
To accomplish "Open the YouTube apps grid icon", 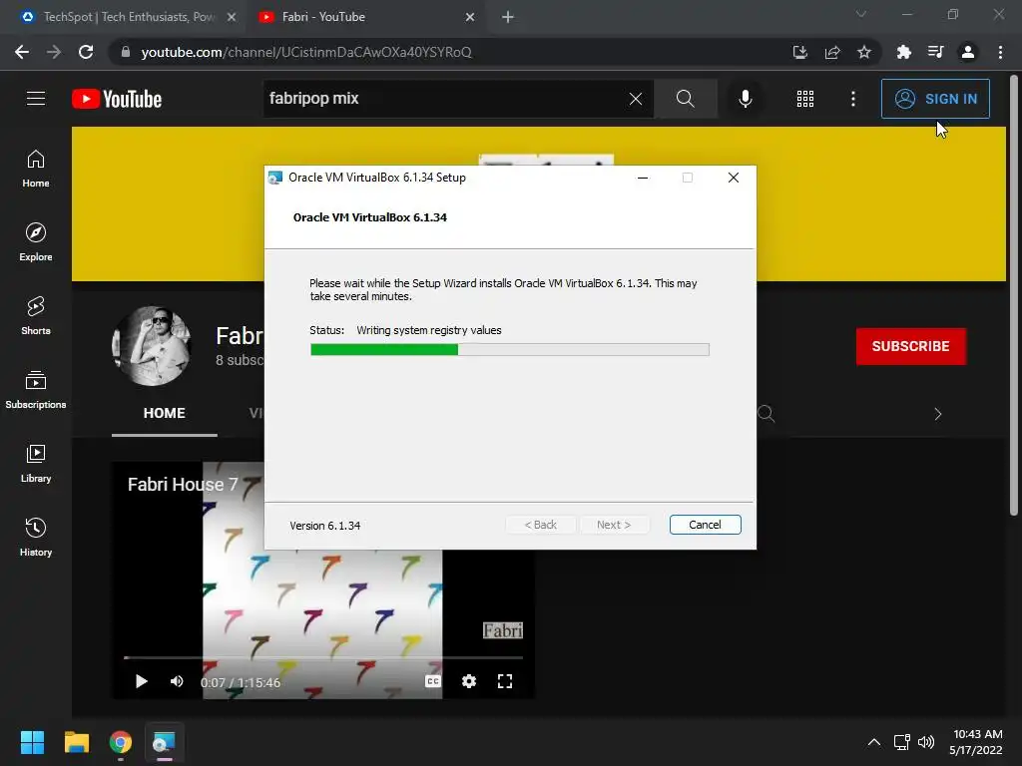I will [x=805, y=99].
